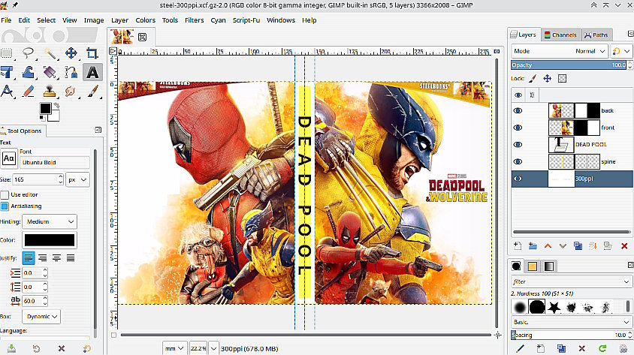Reset colors to default black and white

point(42,119)
